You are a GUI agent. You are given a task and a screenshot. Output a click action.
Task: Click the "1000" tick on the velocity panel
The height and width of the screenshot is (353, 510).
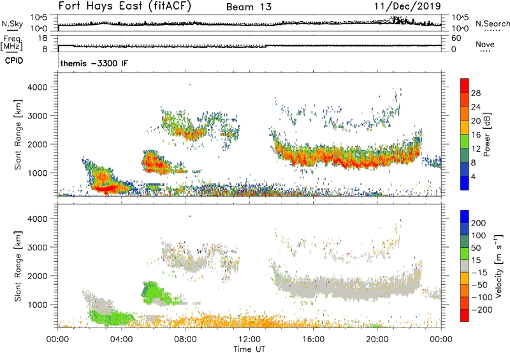[37, 305]
